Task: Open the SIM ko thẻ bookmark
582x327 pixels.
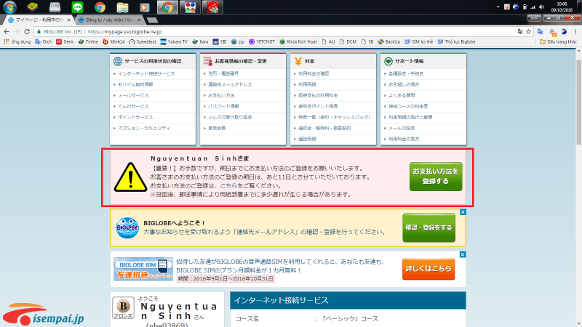Action: coord(419,42)
